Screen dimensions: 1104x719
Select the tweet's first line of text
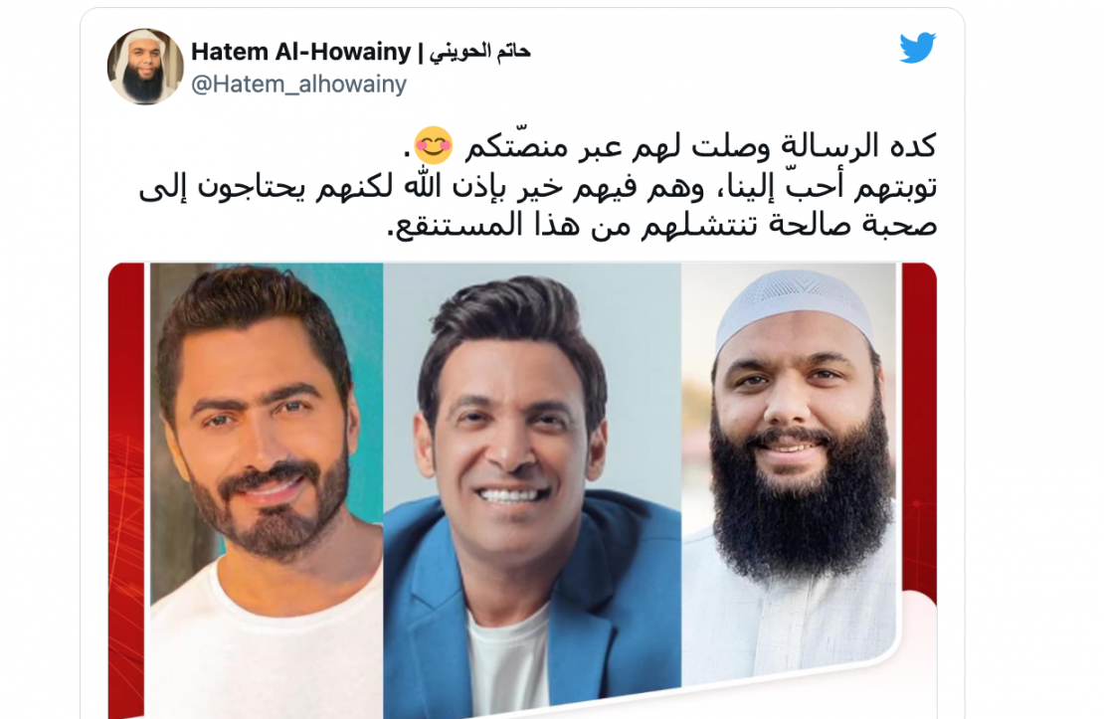tap(669, 146)
